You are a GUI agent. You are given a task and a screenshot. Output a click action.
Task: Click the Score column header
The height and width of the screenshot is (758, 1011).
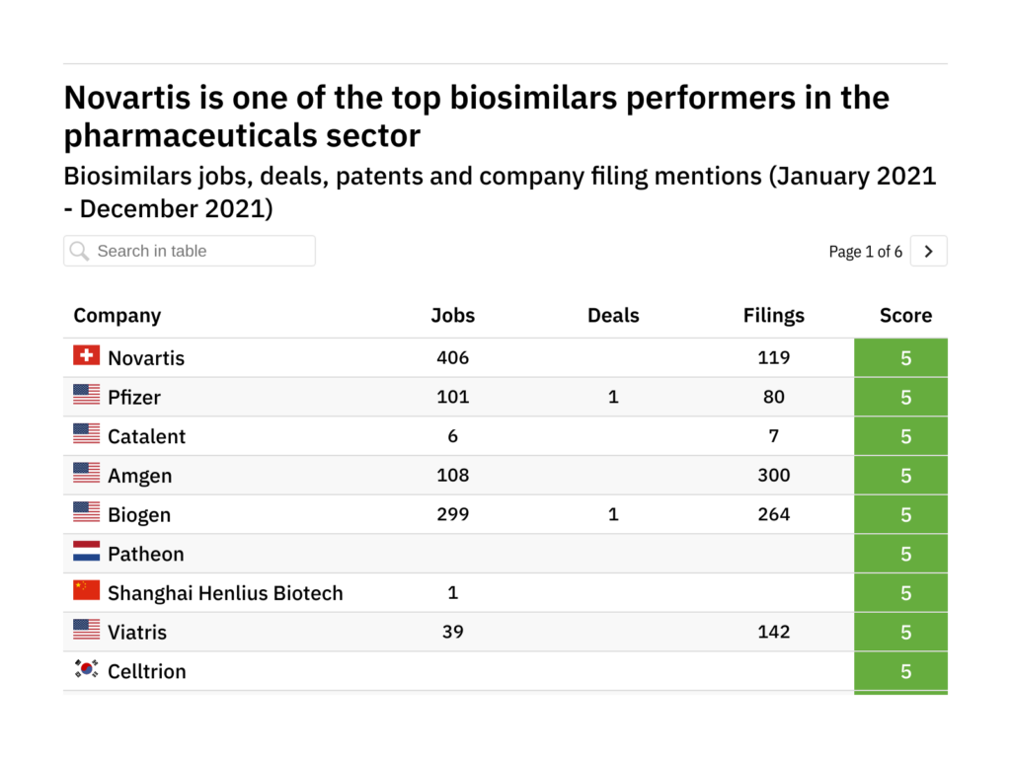click(x=905, y=316)
